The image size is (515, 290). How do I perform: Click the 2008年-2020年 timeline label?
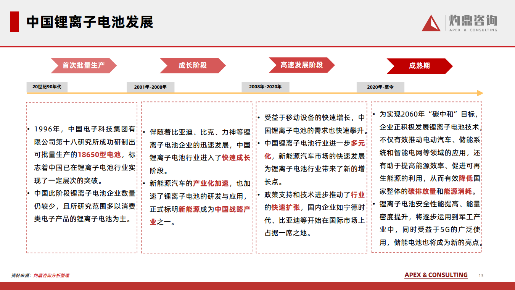(266, 87)
